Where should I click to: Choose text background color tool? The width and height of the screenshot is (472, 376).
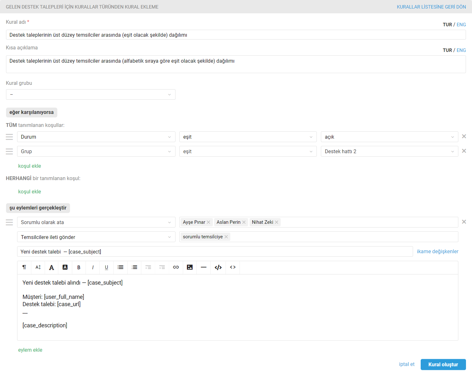tap(65, 267)
